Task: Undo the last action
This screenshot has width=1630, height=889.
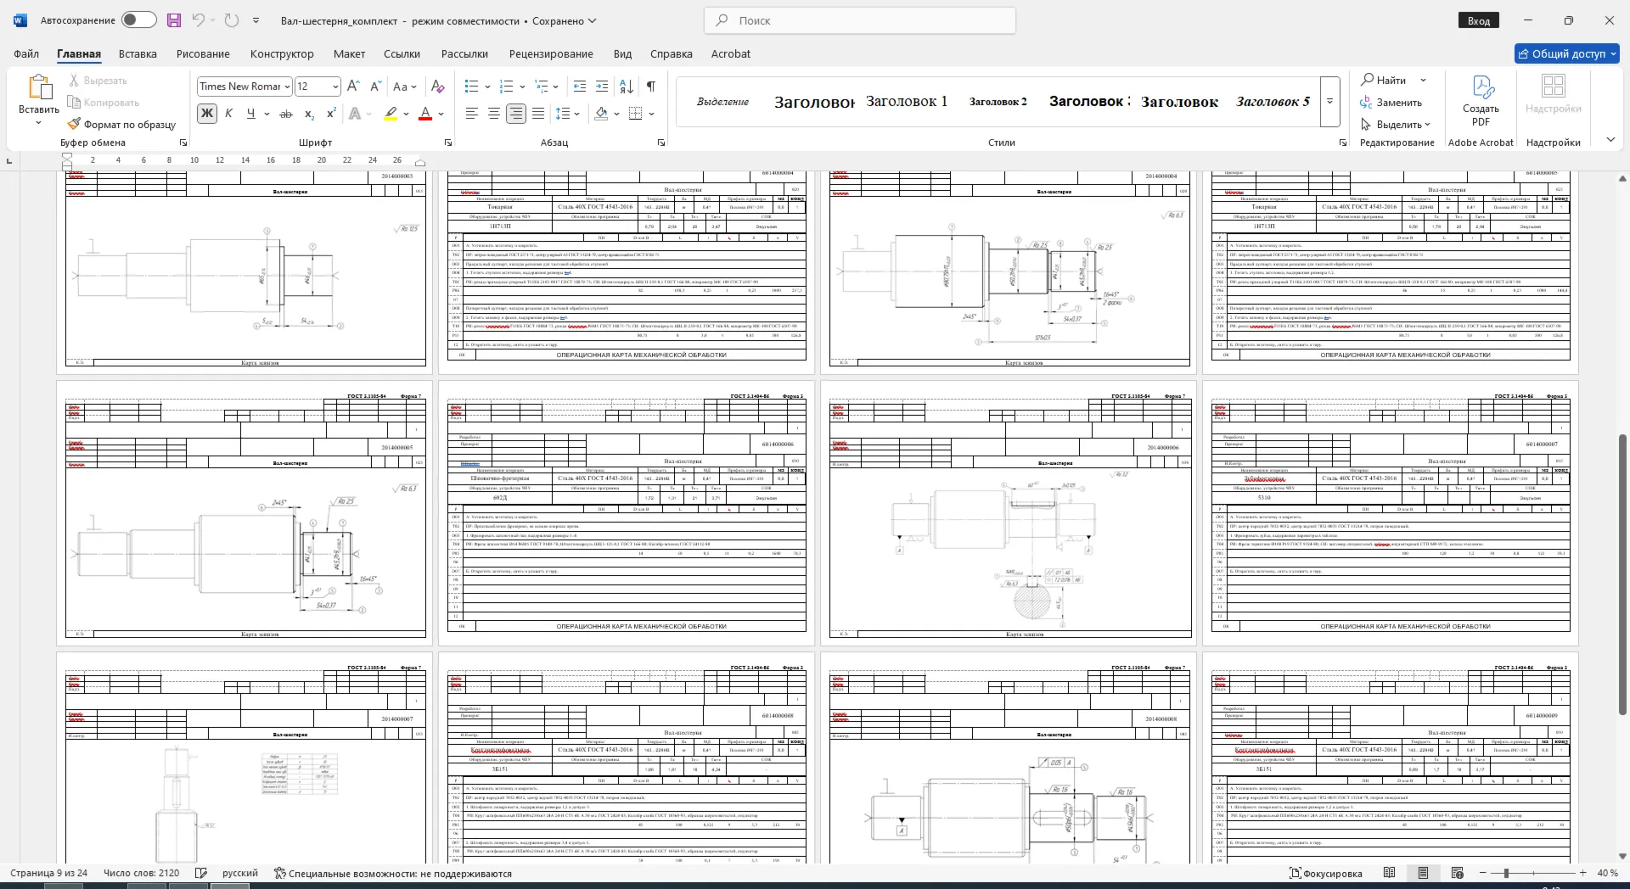Action: [198, 20]
